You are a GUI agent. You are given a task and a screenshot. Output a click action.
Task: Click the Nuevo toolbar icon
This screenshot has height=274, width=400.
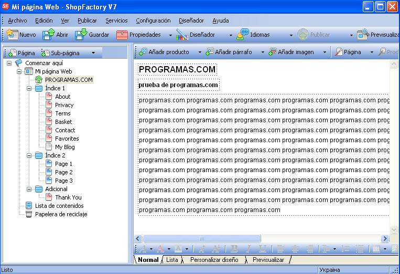12,35
